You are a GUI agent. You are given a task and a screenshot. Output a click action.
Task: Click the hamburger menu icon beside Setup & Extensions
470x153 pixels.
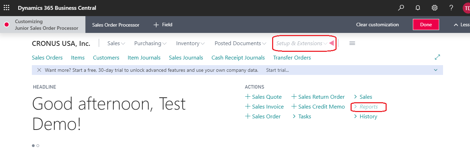pyautogui.click(x=352, y=43)
